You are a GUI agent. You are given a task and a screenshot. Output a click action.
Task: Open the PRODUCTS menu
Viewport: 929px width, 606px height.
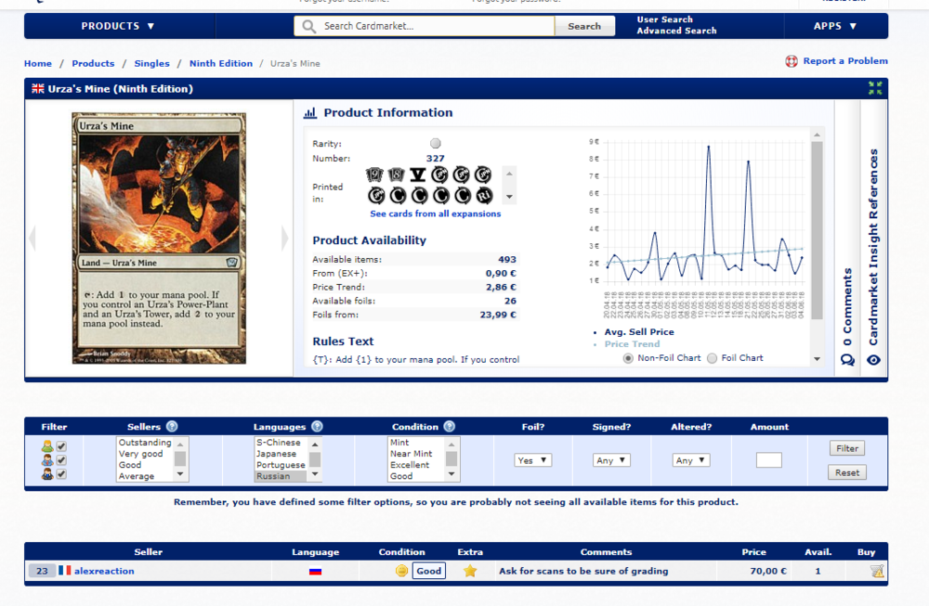point(118,26)
